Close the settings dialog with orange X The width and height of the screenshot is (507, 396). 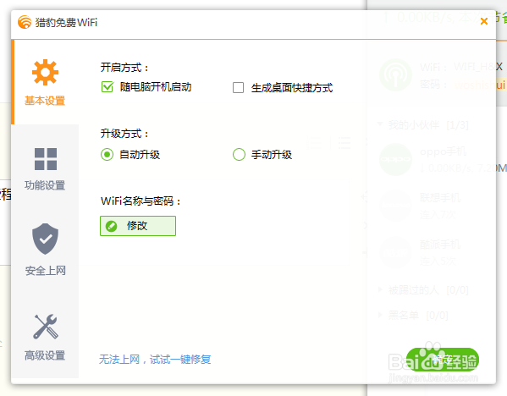484,21
